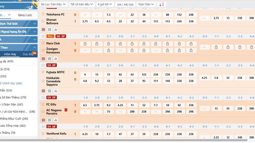Open the red grid icon under FC Gifu match
Screen dimensions: 255x143
click(x=43, y=120)
